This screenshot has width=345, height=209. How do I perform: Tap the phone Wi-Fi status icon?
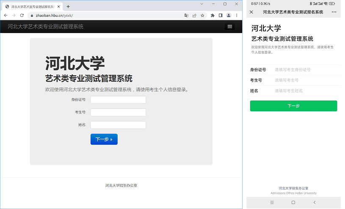326,3
